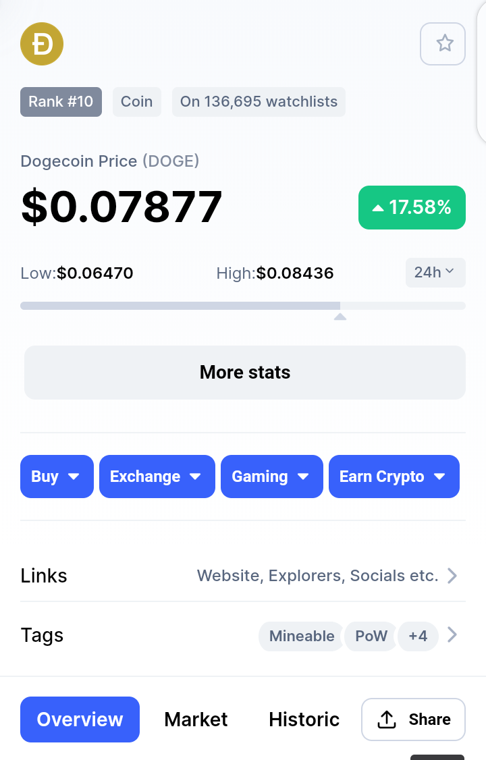This screenshot has height=760, width=486.
Task: Click the green 17.58% change badge
Action: pos(412,207)
